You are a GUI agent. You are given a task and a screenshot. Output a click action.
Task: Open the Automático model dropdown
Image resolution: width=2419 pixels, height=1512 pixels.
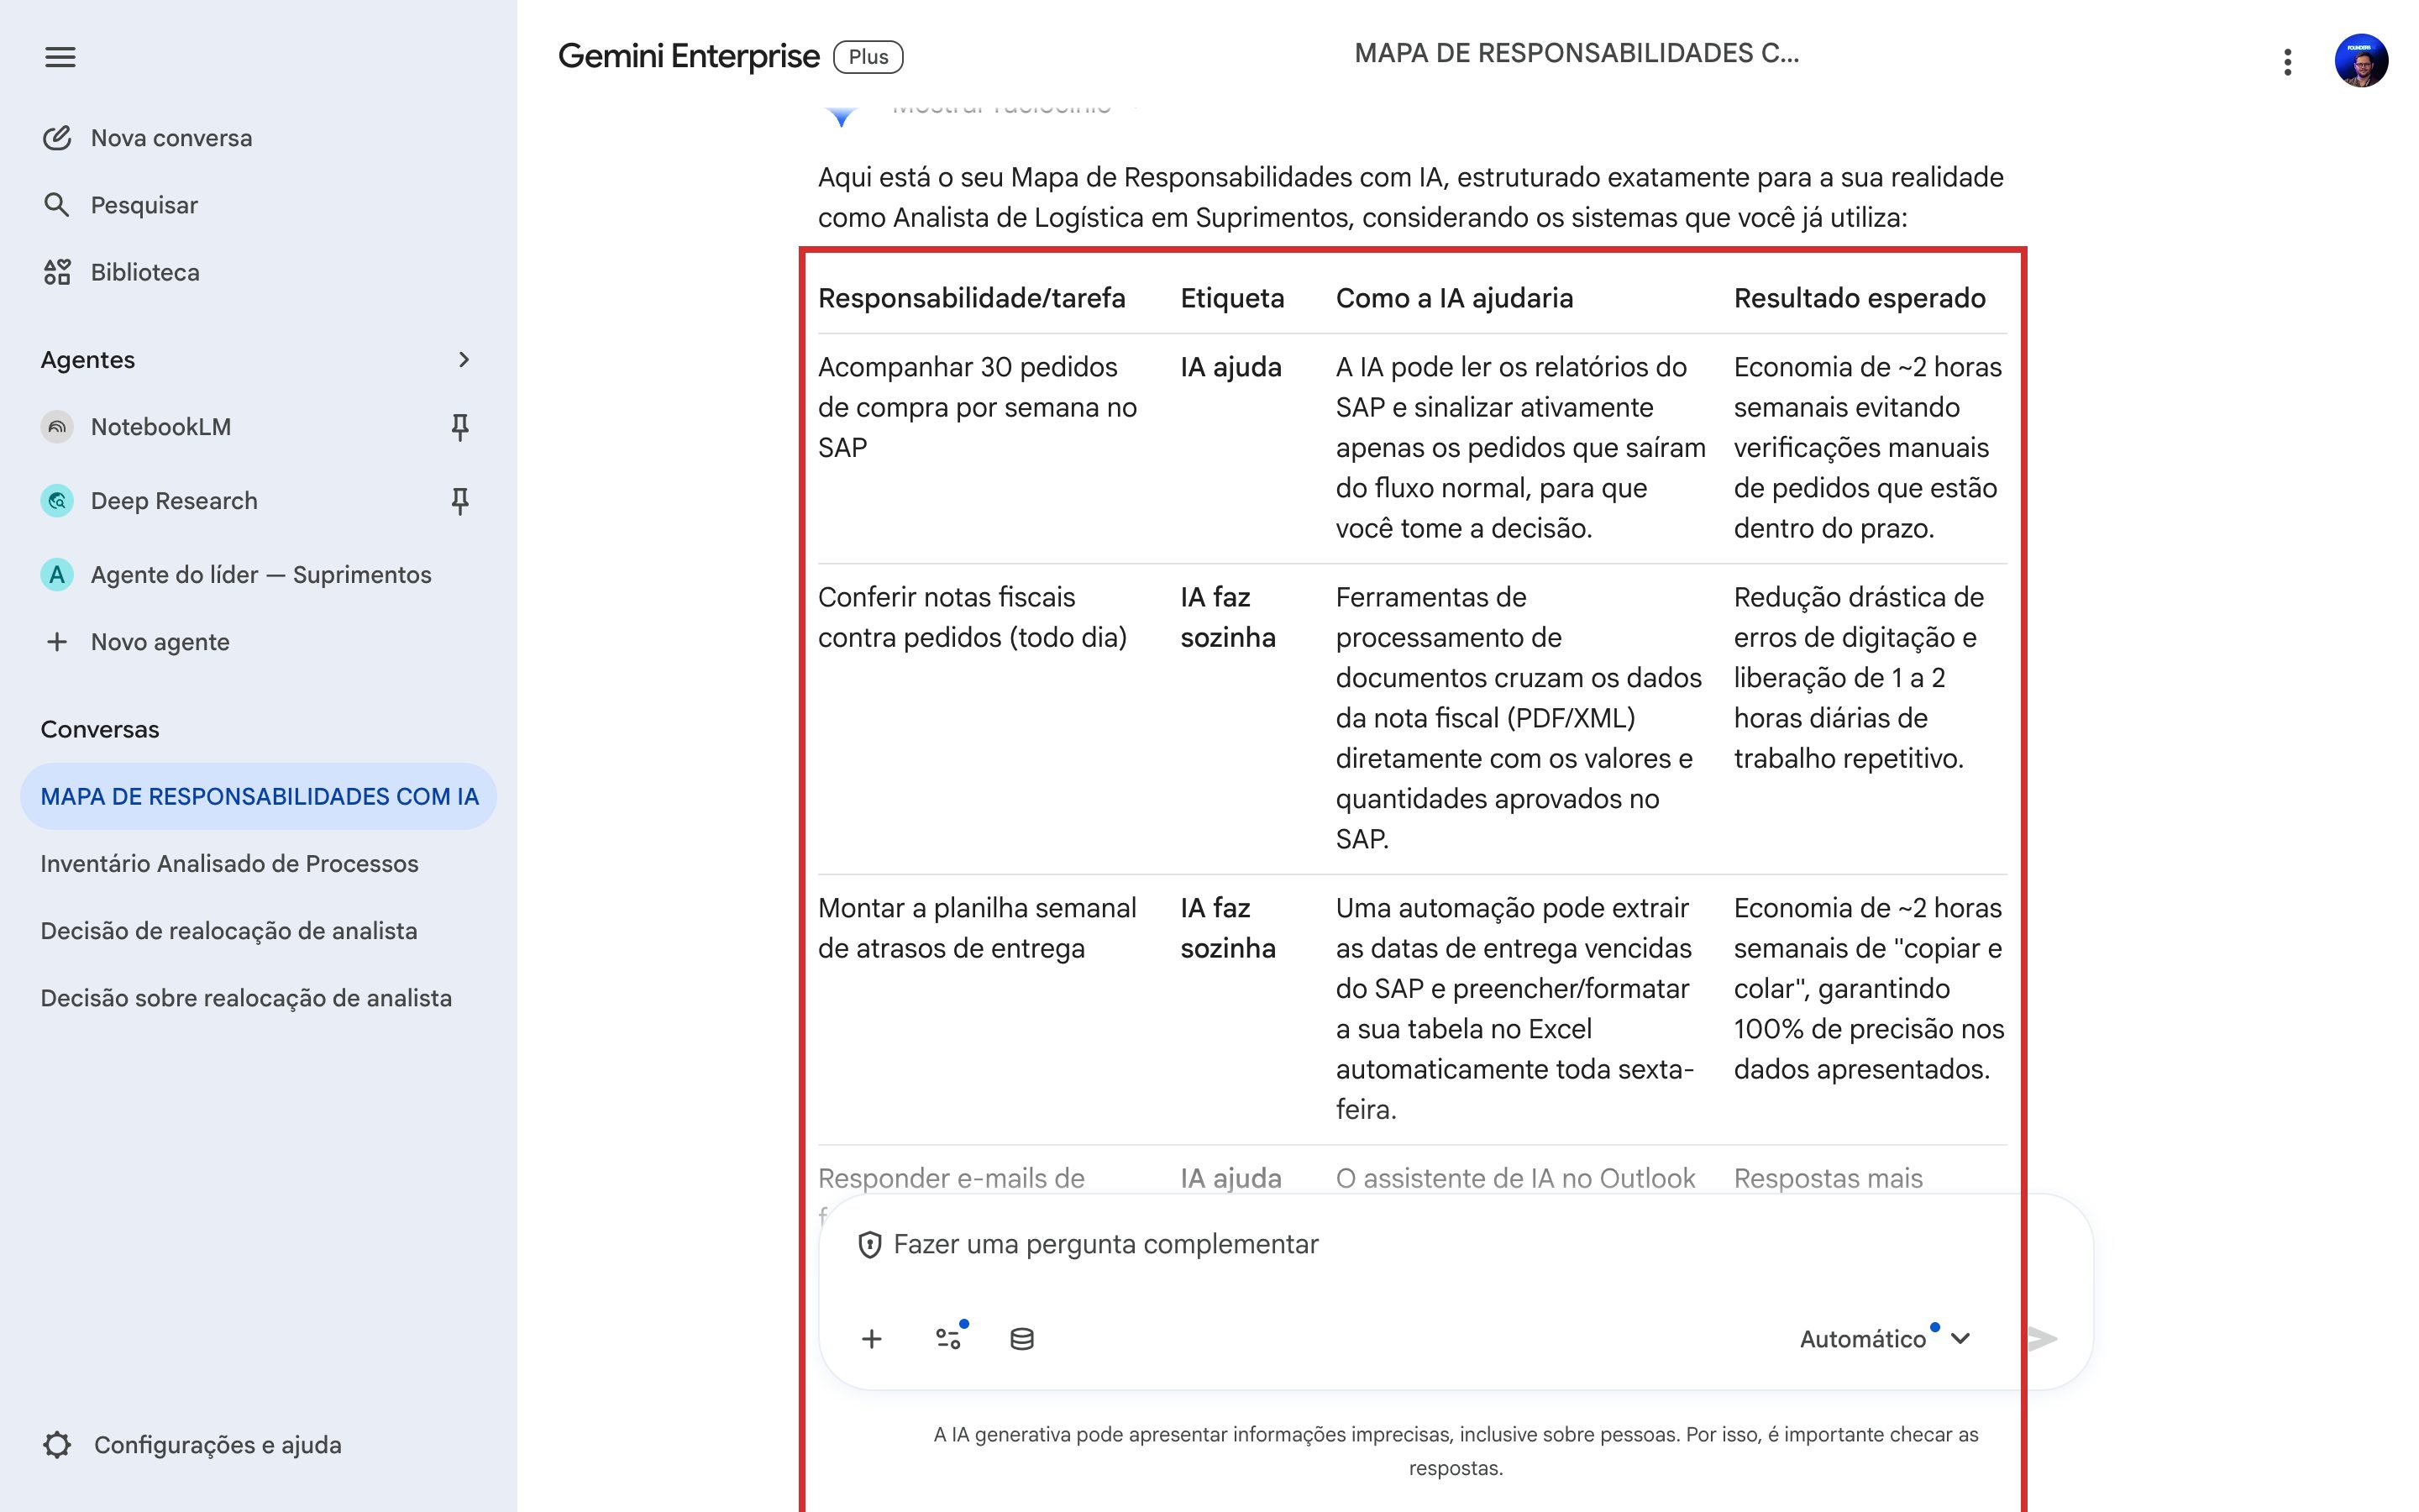pos(1885,1339)
